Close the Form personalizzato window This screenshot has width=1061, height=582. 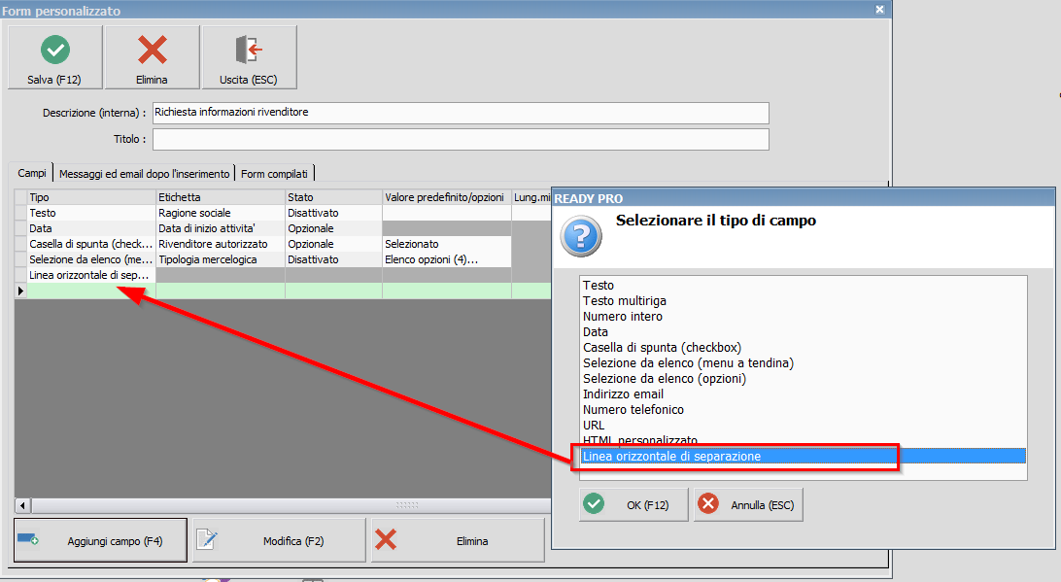tap(879, 9)
